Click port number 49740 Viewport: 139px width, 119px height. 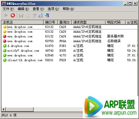click(49, 51)
